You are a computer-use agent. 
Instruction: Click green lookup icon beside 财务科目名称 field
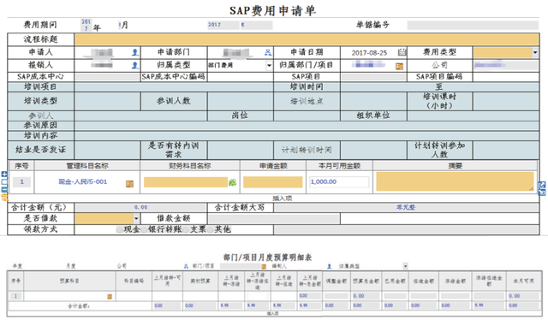click(232, 182)
